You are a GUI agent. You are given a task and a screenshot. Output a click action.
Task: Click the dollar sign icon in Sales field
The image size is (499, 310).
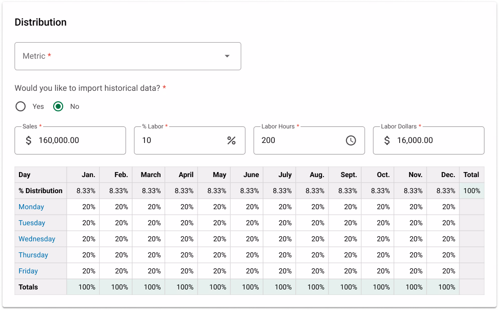[29, 140]
